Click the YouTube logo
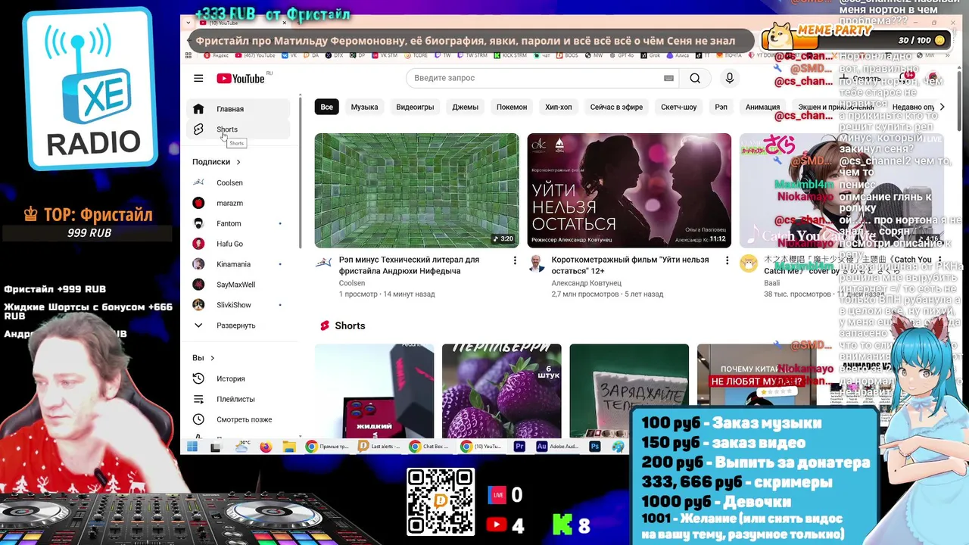This screenshot has width=969, height=545. (x=241, y=78)
